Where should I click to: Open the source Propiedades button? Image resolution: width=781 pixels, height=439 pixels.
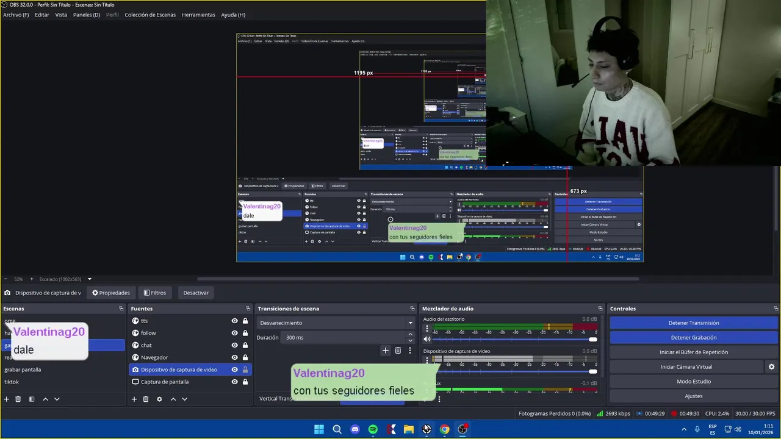[x=111, y=293]
